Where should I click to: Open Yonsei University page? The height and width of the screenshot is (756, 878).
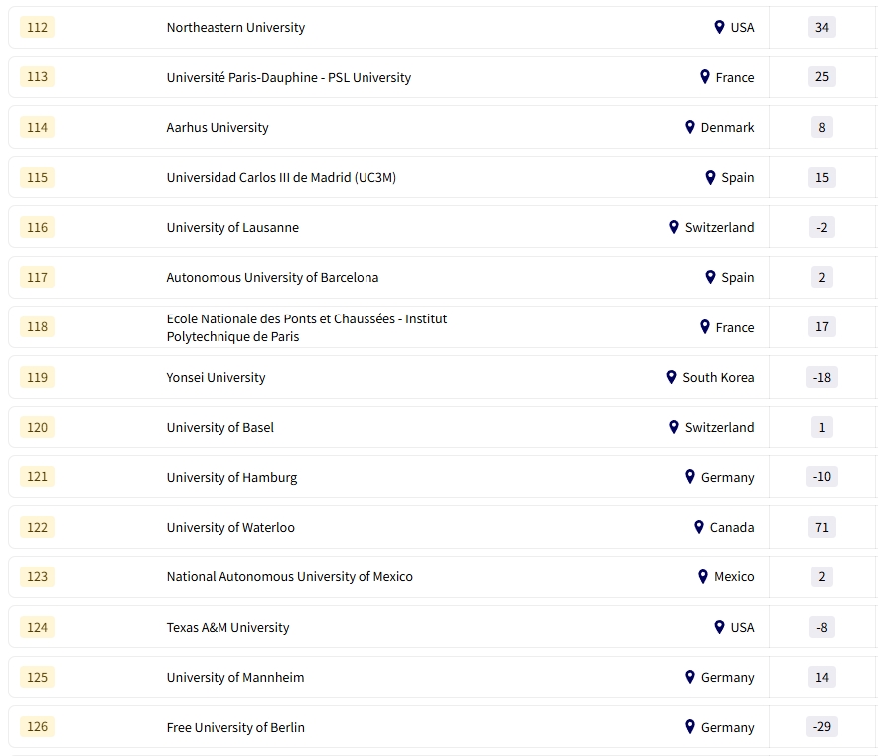click(x=216, y=378)
